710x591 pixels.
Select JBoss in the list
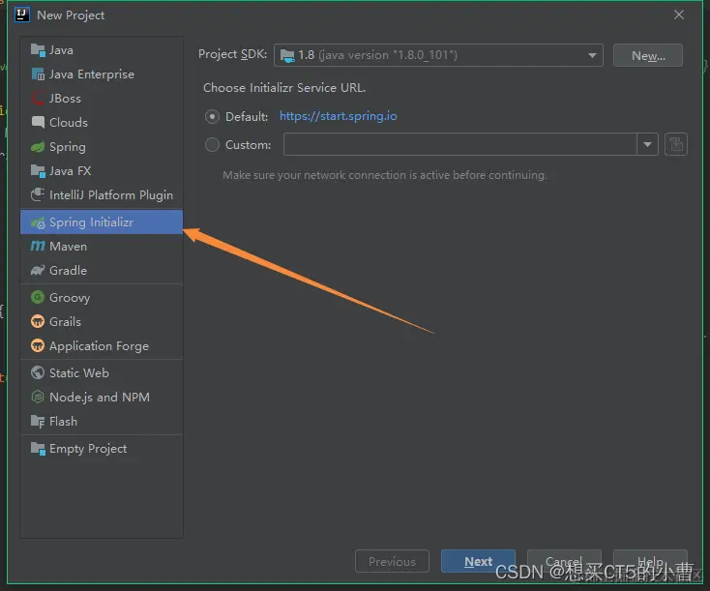click(x=102, y=99)
